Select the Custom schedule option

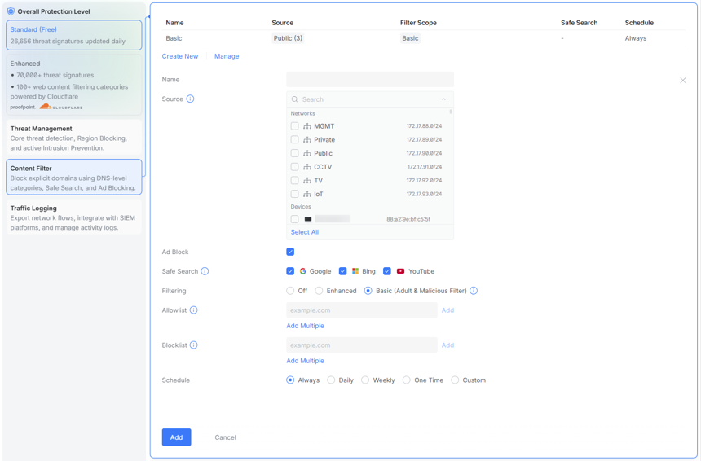click(455, 380)
